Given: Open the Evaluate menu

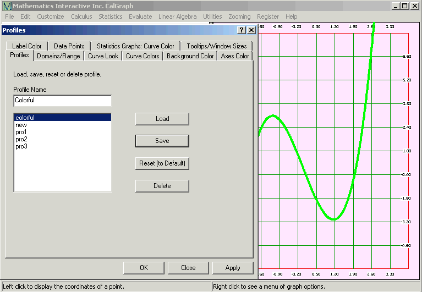Looking at the screenshot, I should point(140,16).
